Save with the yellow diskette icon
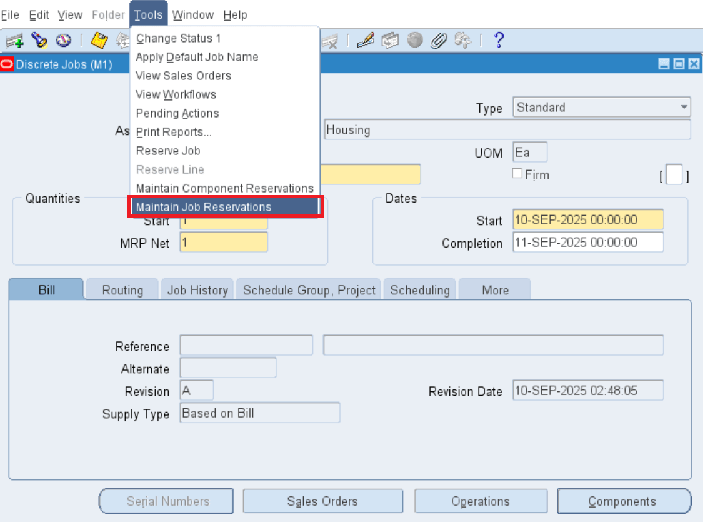This screenshot has height=522, width=703. pos(99,41)
